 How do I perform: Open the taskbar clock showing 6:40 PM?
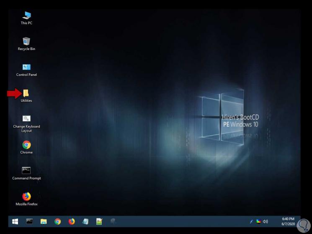pos(288,219)
